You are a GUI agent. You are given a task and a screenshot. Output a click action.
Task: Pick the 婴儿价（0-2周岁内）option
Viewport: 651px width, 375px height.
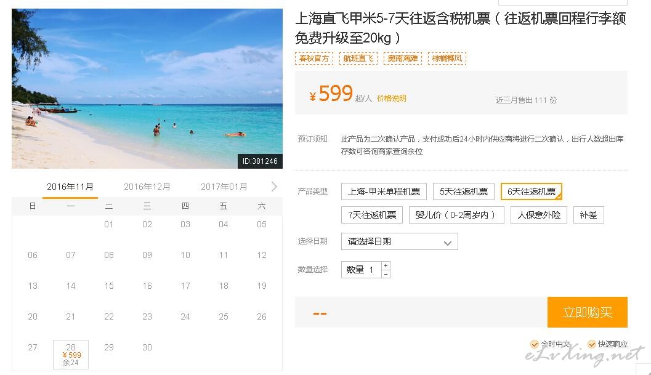tap(456, 215)
